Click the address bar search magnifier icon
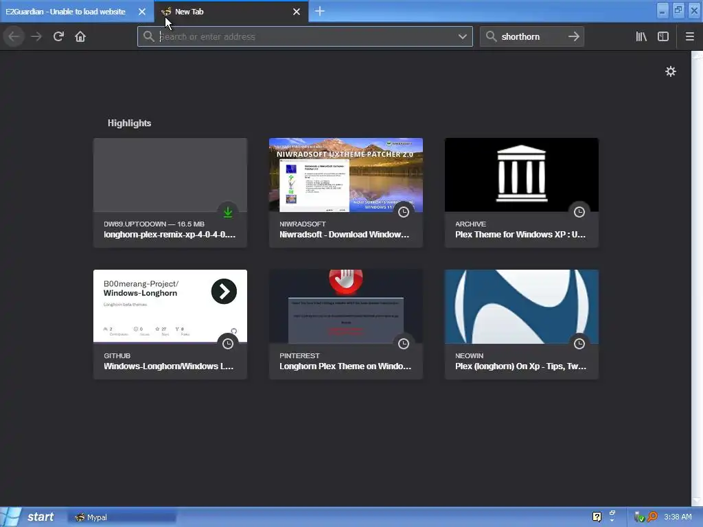This screenshot has width=703, height=527. tap(149, 36)
